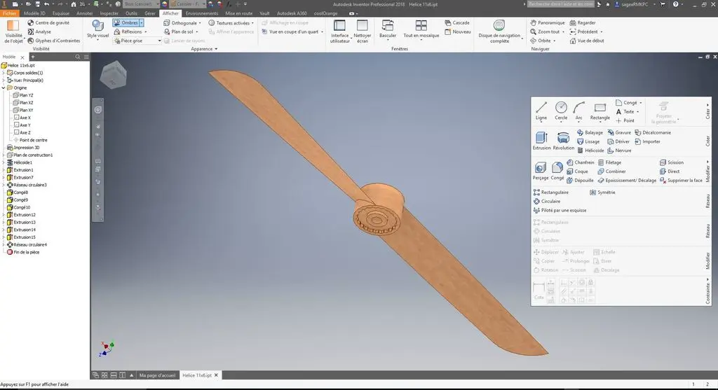Click the Regarder look-at tool
The width and height of the screenshot is (718, 390).
[583, 22]
